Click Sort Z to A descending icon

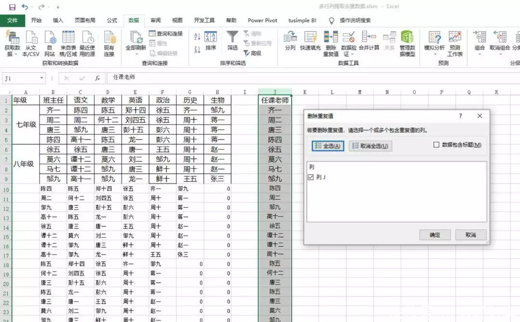coord(197,50)
